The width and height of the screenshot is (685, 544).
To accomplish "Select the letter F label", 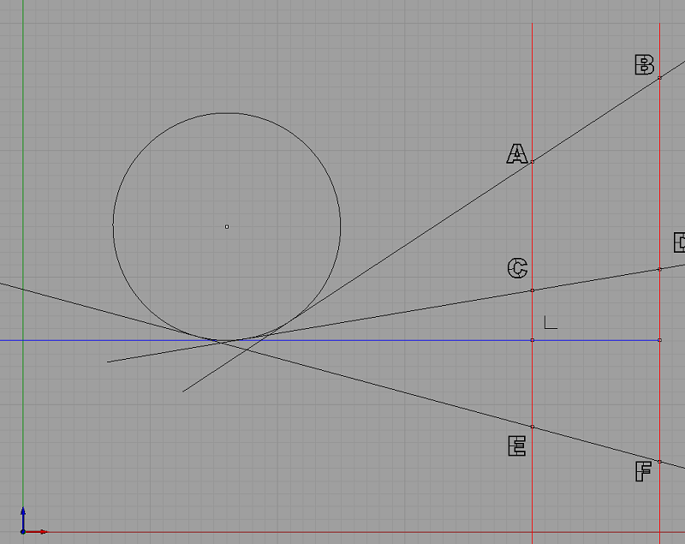I will (x=643, y=471).
